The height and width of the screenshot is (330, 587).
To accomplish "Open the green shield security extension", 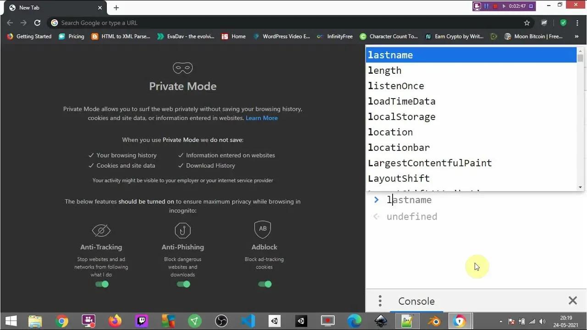I will click(563, 23).
